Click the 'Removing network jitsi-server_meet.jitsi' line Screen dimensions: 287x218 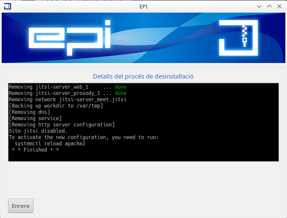coord(67,100)
